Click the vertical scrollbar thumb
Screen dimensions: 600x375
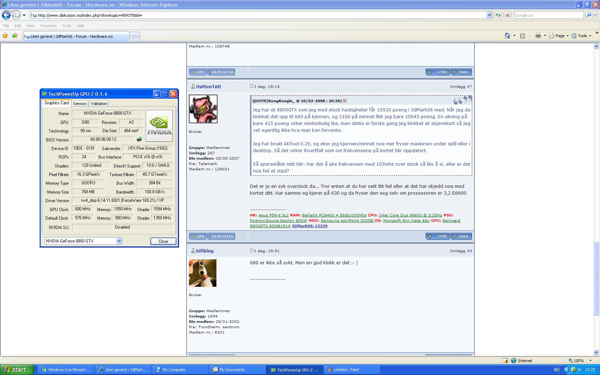(596, 279)
